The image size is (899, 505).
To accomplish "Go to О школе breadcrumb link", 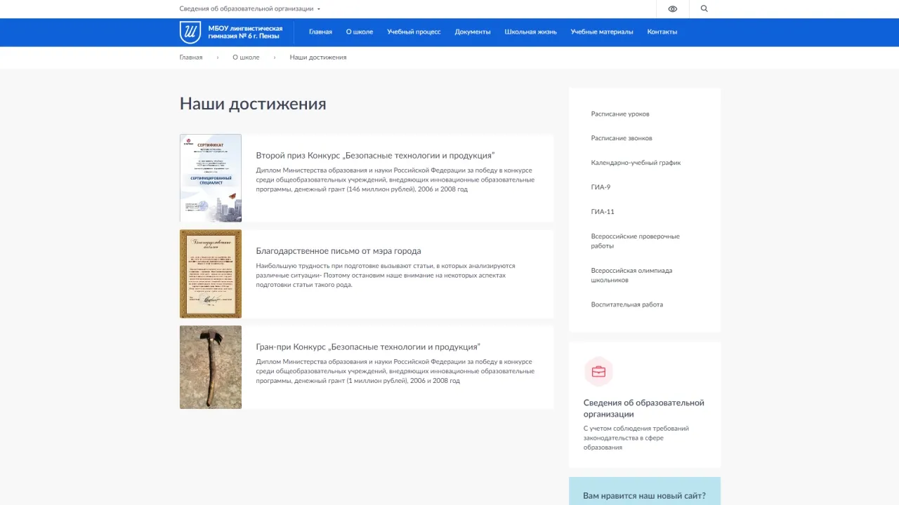I will coord(246,58).
